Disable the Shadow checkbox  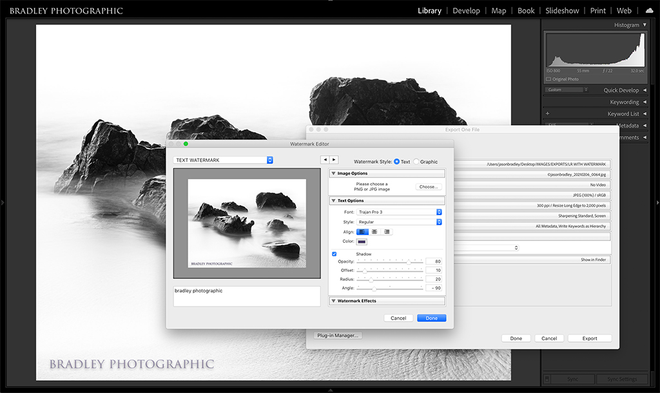334,254
